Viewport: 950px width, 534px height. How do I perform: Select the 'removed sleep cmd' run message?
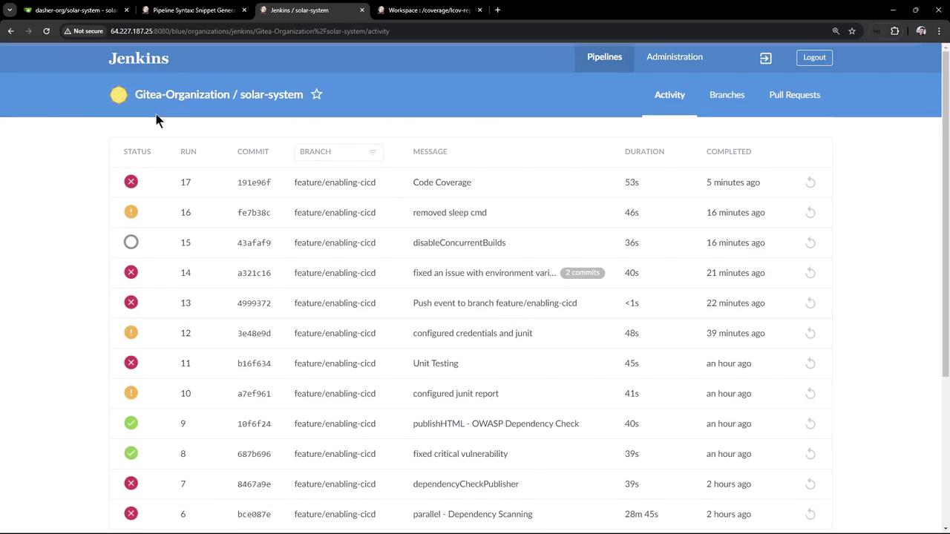(x=450, y=213)
